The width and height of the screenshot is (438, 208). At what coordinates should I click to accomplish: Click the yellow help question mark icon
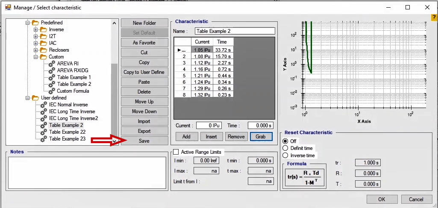[434, 18]
